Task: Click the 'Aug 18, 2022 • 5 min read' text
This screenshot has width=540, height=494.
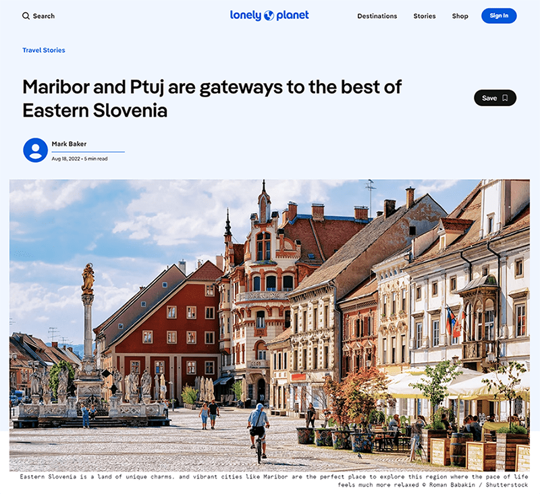Action: point(80,159)
